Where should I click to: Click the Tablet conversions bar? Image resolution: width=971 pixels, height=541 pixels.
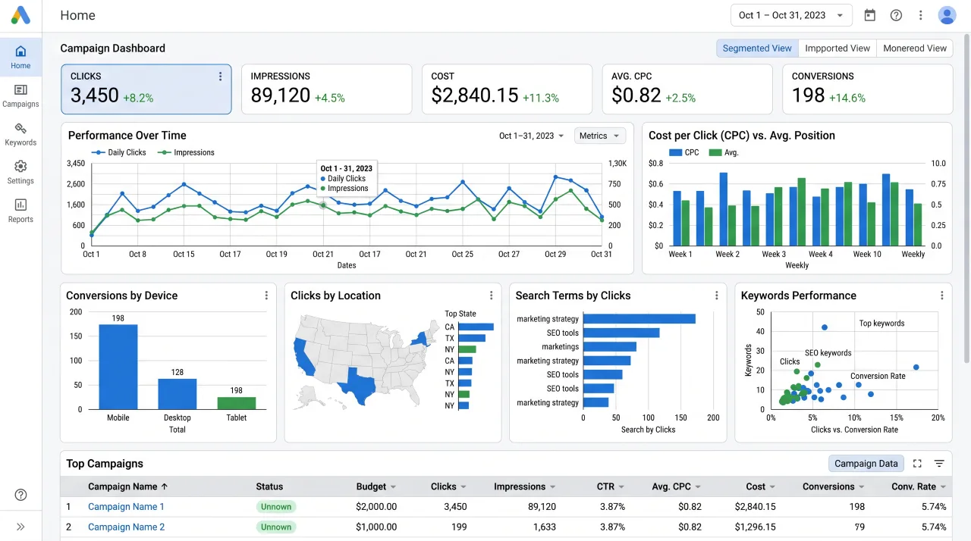pyautogui.click(x=236, y=403)
